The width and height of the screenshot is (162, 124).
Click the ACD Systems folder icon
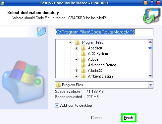pos(83,54)
